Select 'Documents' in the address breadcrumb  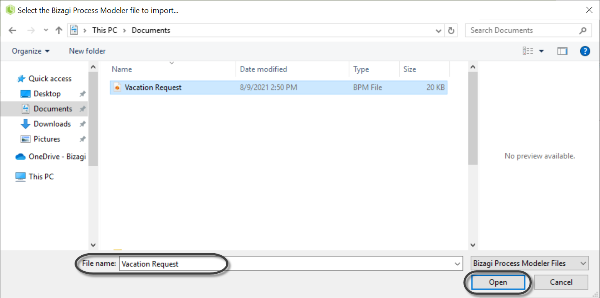151,30
